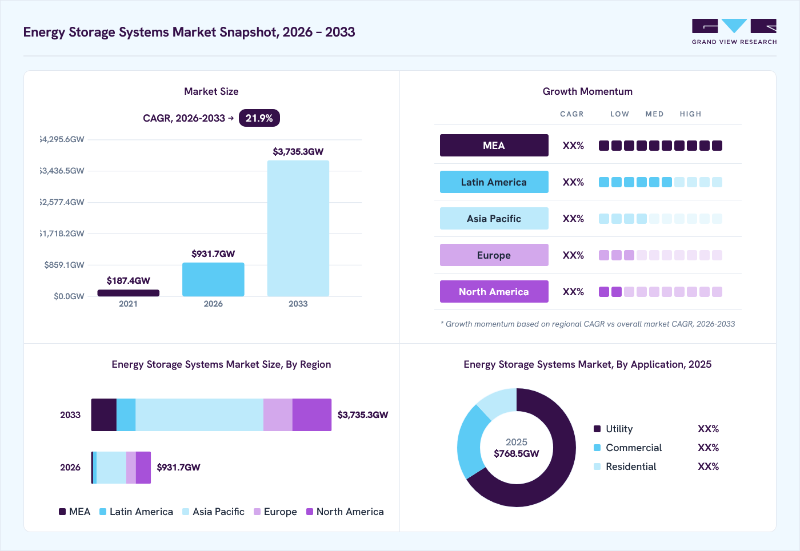The image size is (800, 551).
Task: Click the $768.5GW value inside the donut
Action: pyautogui.click(x=517, y=453)
